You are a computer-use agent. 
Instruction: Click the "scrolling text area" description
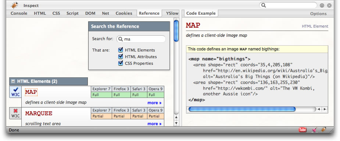(x=43, y=124)
